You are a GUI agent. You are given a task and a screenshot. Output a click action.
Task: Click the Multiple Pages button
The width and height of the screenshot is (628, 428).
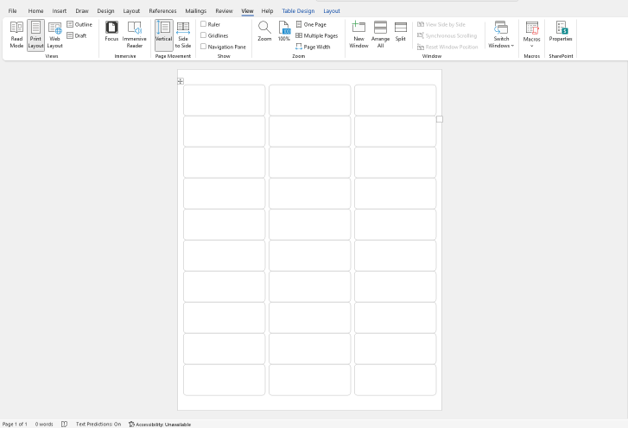pos(316,35)
